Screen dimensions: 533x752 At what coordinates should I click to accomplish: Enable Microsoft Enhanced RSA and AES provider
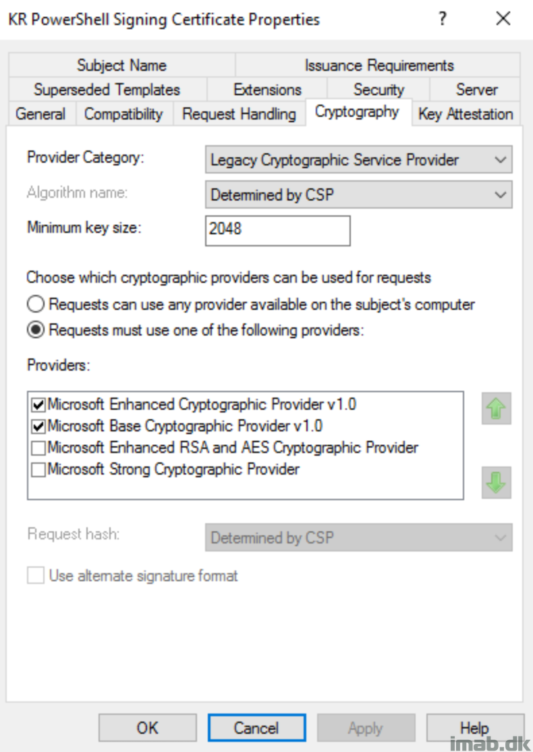tap(38, 448)
